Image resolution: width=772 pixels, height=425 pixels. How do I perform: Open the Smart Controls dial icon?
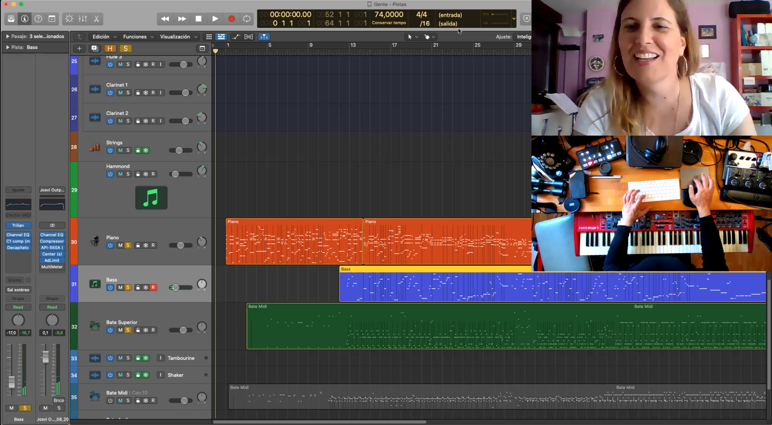(x=69, y=19)
